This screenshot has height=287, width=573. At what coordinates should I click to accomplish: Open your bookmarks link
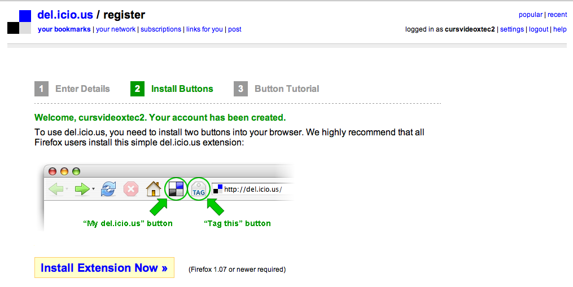(64, 29)
